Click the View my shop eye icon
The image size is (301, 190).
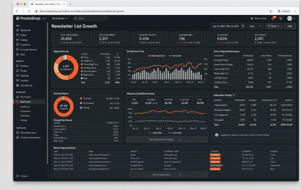[x=252, y=18]
